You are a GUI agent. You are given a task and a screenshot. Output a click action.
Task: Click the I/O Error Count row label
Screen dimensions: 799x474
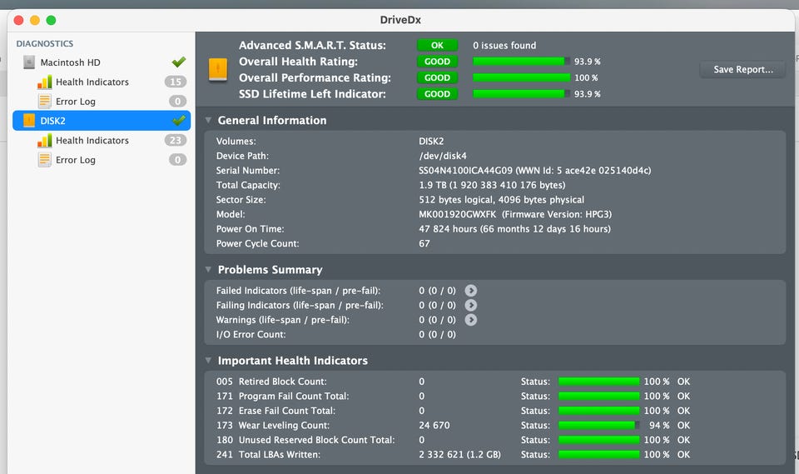click(x=251, y=335)
